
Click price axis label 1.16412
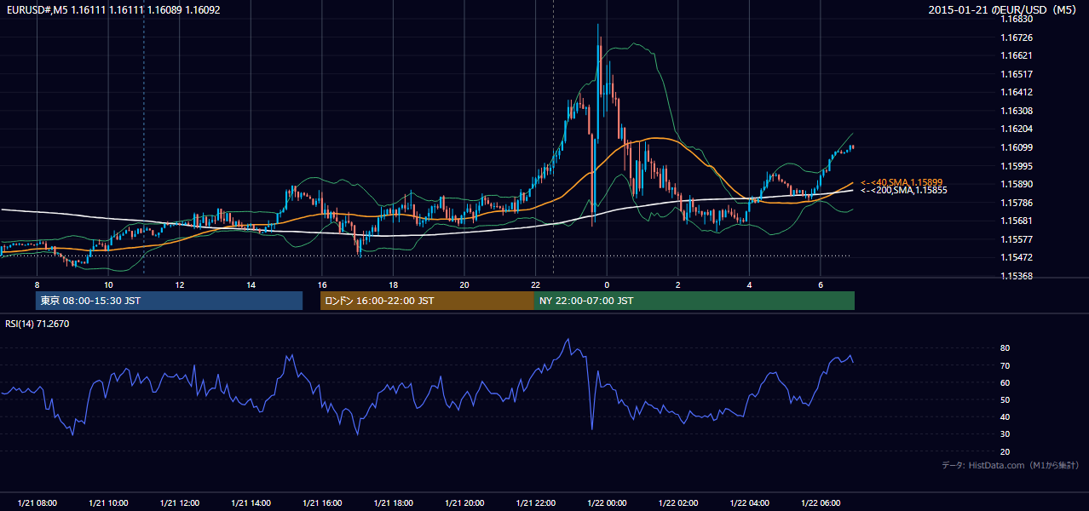[1017, 93]
